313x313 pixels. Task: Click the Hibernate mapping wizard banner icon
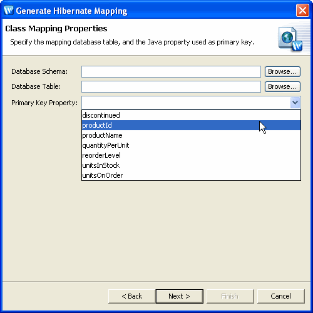(290, 39)
